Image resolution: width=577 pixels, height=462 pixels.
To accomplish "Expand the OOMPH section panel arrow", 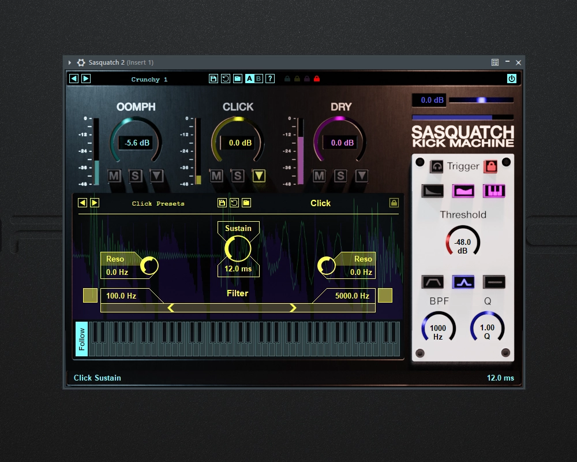I will (x=157, y=176).
